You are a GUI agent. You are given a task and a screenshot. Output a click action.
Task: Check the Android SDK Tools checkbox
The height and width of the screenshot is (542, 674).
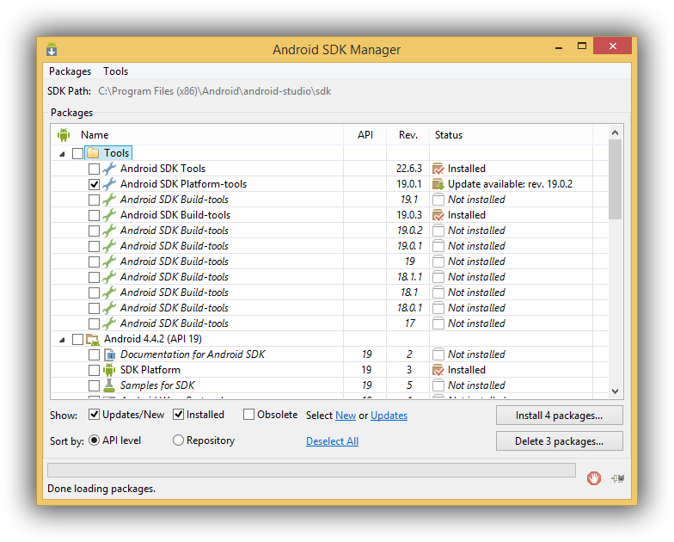coord(95,169)
